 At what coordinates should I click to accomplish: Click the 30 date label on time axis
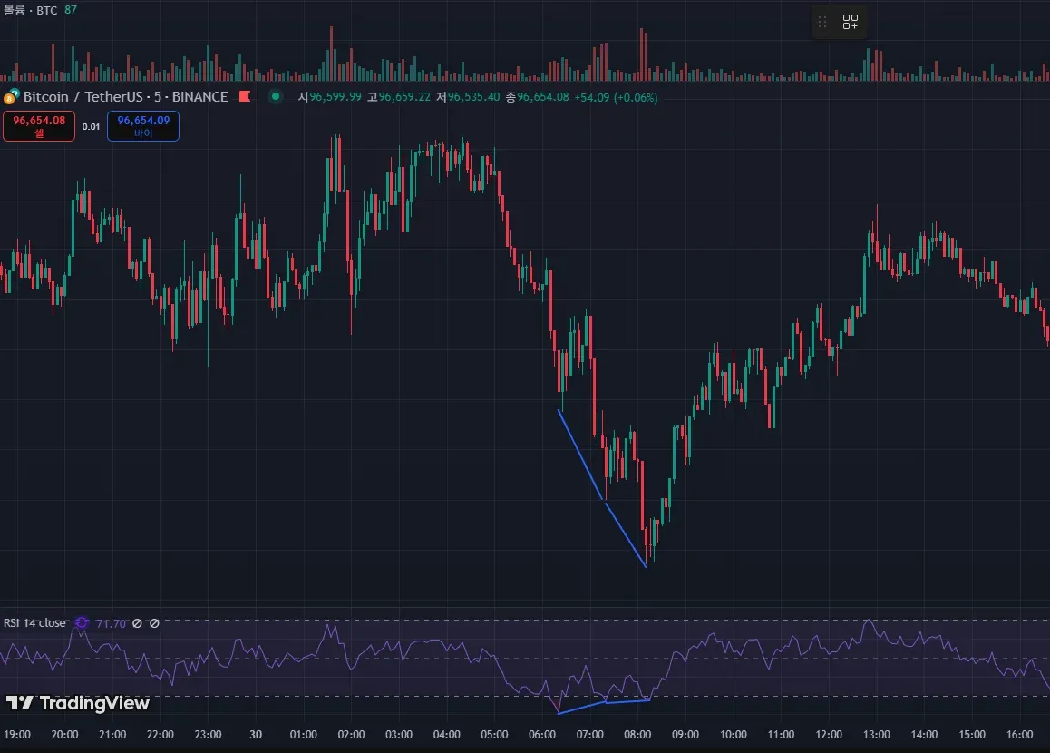pyautogui.click(x=256, y=735)
